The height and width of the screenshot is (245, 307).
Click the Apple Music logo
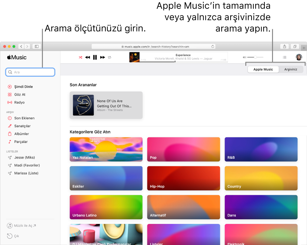tap(17, 58)
